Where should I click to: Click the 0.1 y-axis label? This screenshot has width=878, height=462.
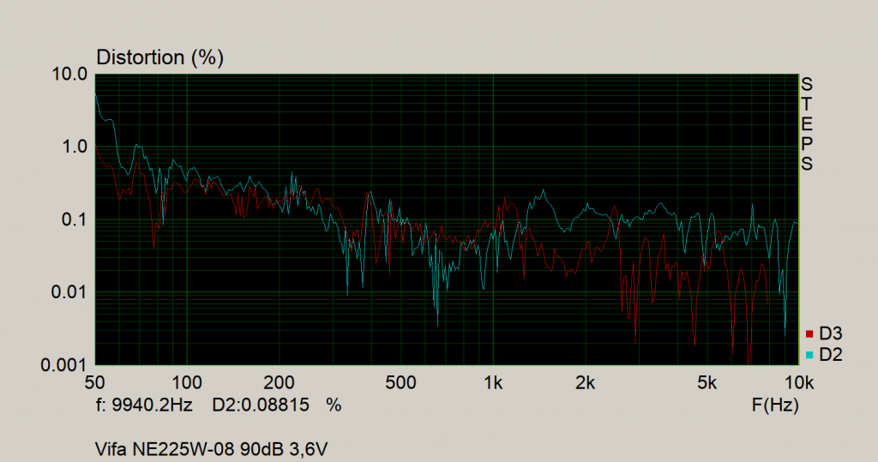click(x=75, y=219)
